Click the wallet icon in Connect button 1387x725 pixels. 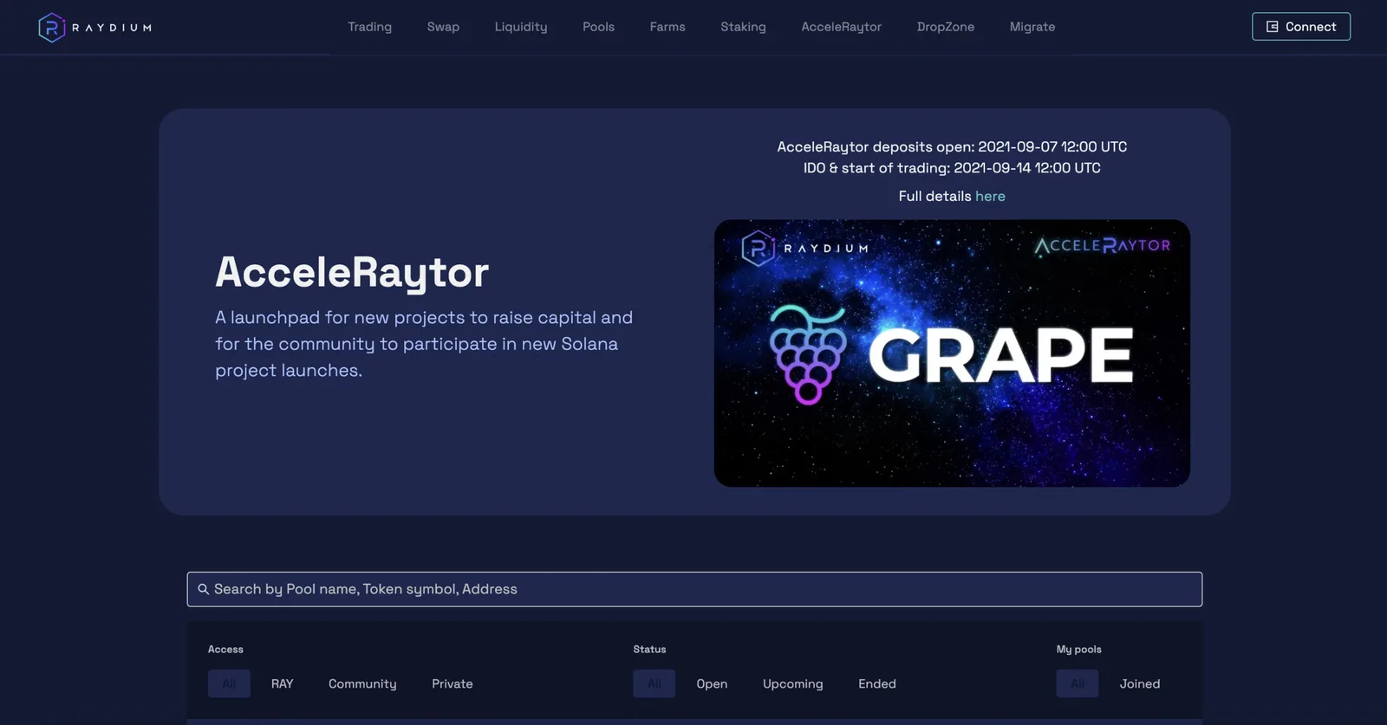tap(1273, 27)
